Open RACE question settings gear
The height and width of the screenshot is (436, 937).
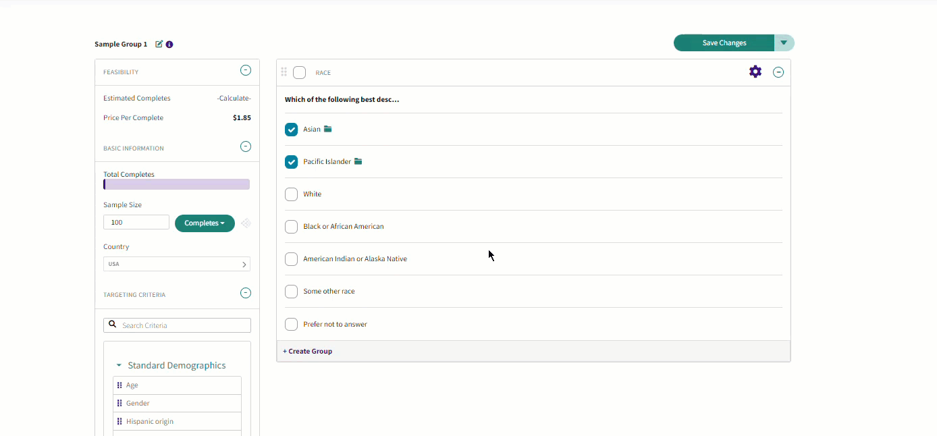[x=755, y=72]
